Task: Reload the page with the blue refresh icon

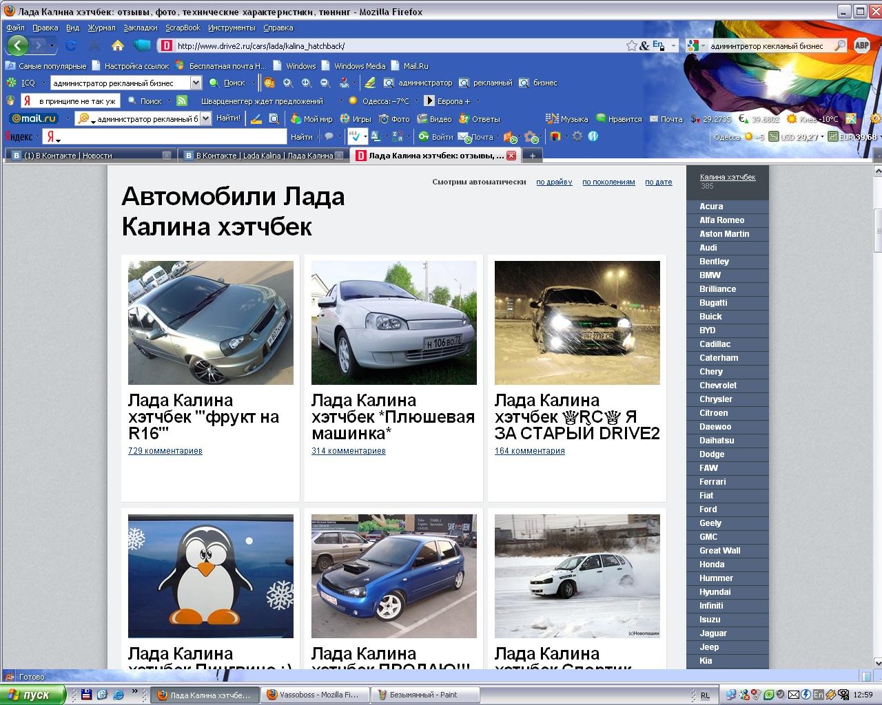Action: coord(70,45)
